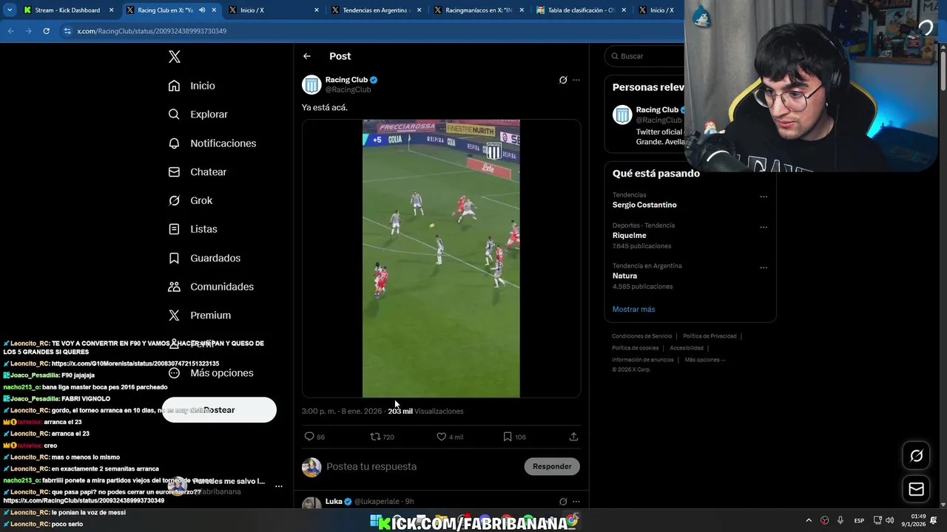The width and height of the screenshot is (947, 532).
Task: Open site information icon in address bar
Action: pyautogui.click(x=67, y=31)
